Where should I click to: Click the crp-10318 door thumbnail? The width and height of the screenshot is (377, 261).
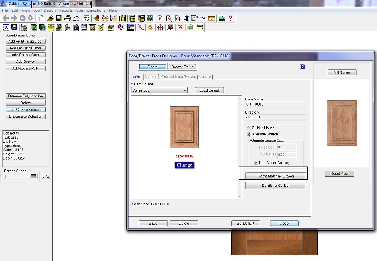(184, 127)
